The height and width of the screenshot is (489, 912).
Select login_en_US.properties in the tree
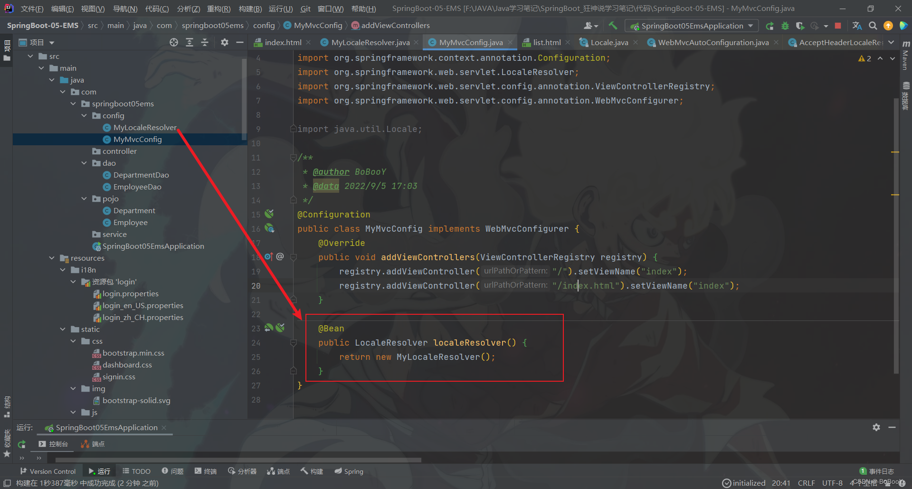click(x=142, y=305)
